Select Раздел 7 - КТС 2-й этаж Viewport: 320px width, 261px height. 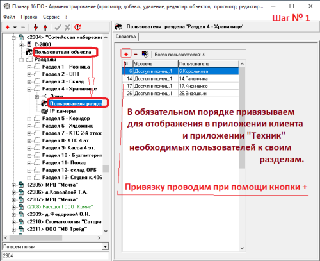click(72, 133)
